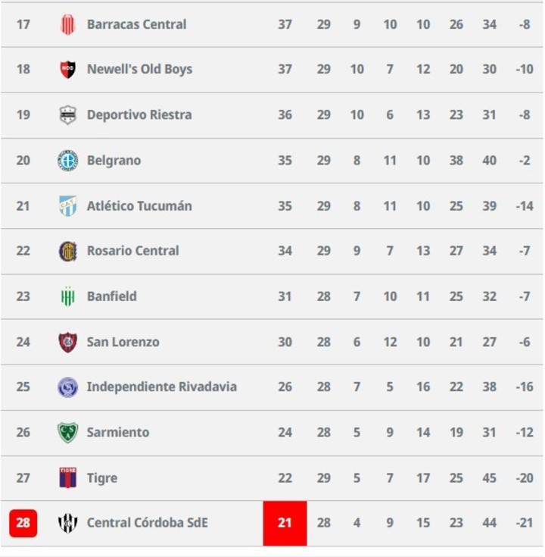Click the Atlético Tucumán crest icon
The height and width of the screenshot is (557, 545).
(67, 206)
